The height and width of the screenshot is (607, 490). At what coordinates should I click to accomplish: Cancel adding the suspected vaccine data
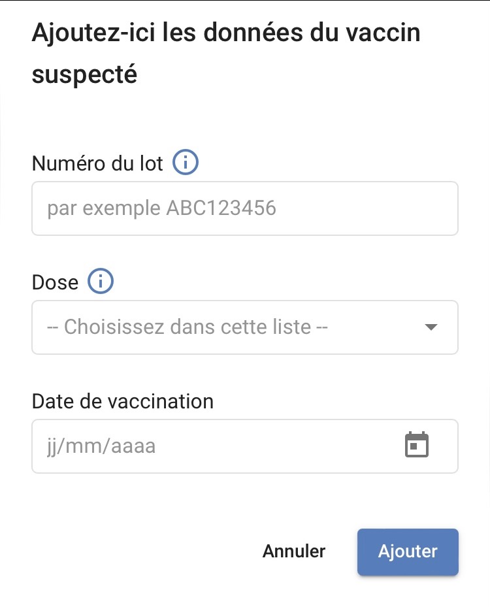(294, 551)
